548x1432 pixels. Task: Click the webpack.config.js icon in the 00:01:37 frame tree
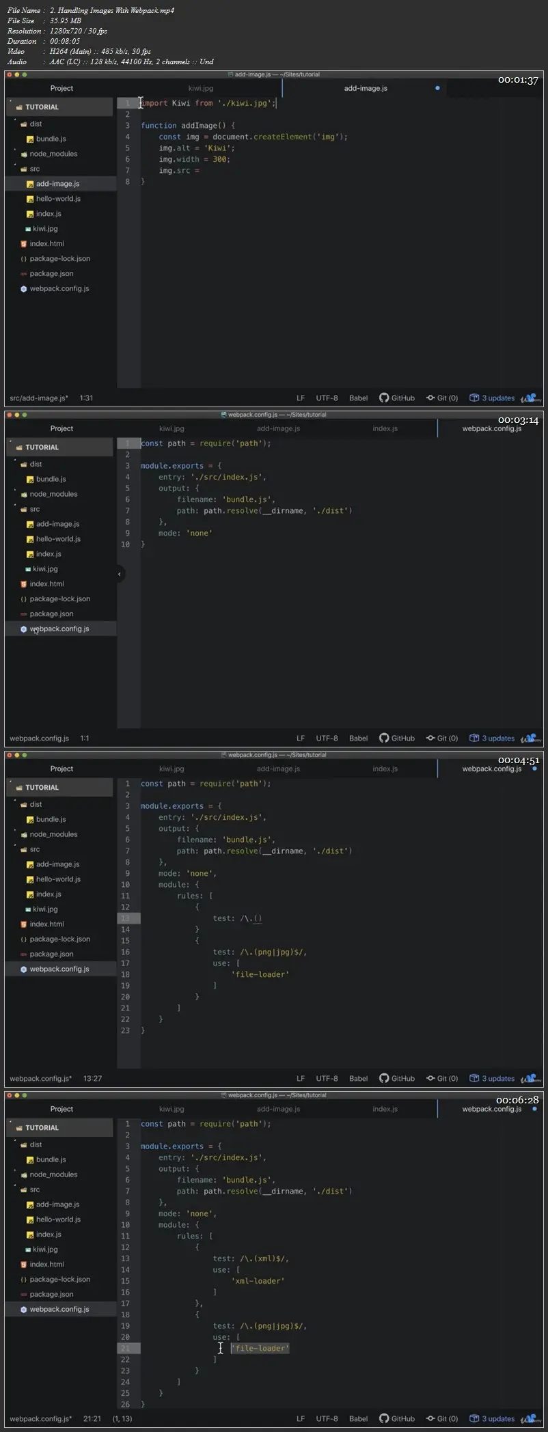pos(24,289)
